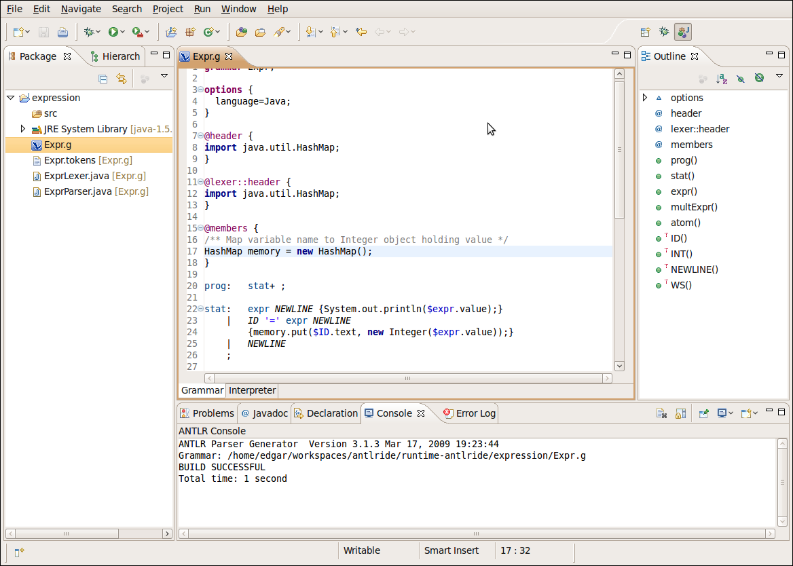Click the green Run button in toolbar
The image size is (793, 566).
[113, 32]
